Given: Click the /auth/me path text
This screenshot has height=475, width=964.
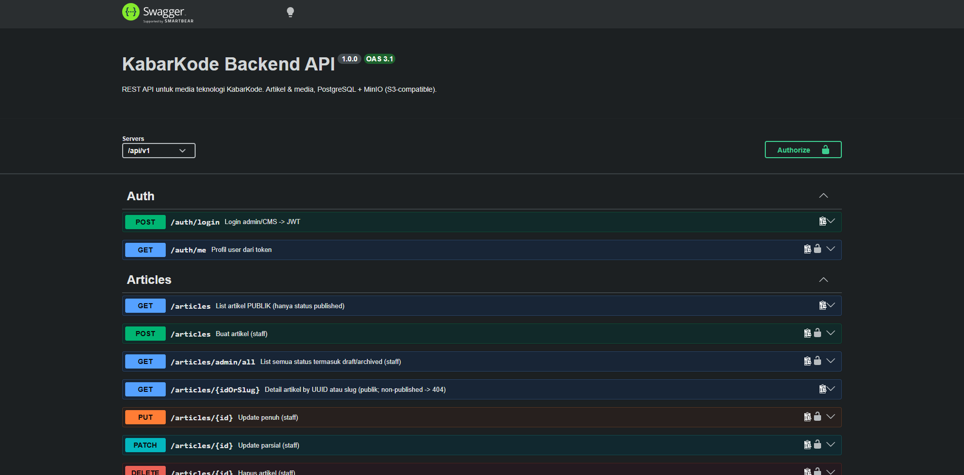Looking at the screenshot, I should 189,250.
